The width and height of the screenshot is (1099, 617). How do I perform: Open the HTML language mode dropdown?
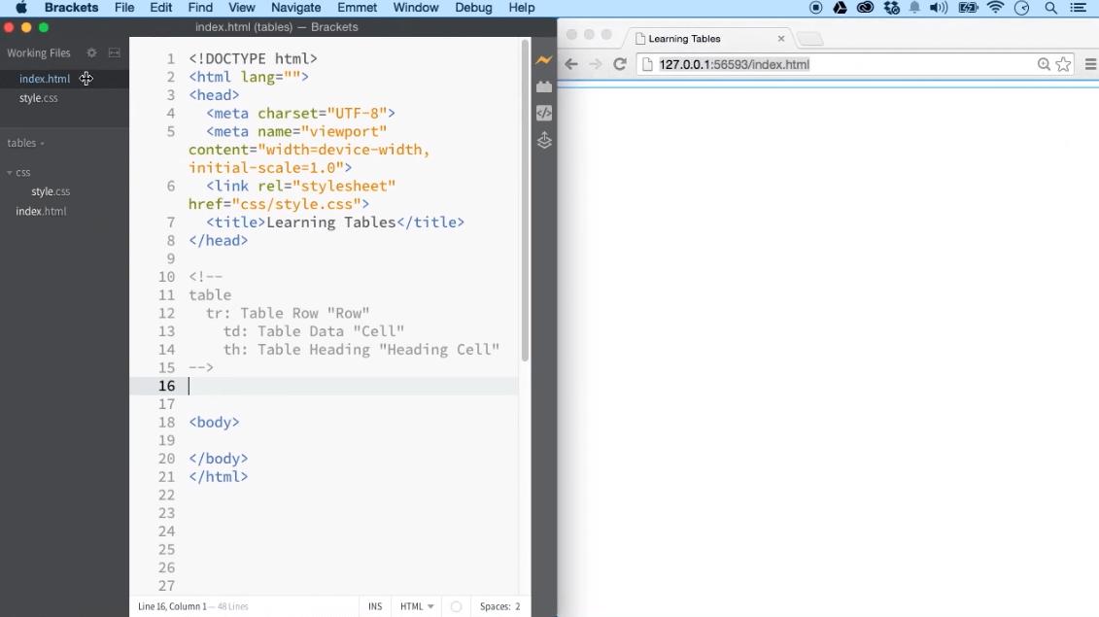click(416, 605)
